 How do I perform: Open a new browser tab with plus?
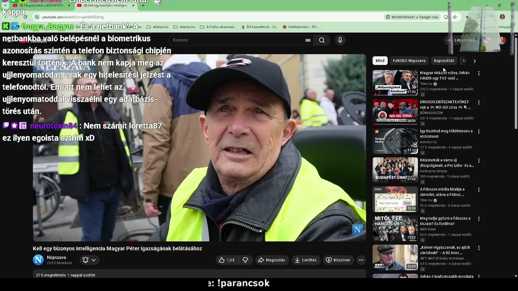click(143, 6)
